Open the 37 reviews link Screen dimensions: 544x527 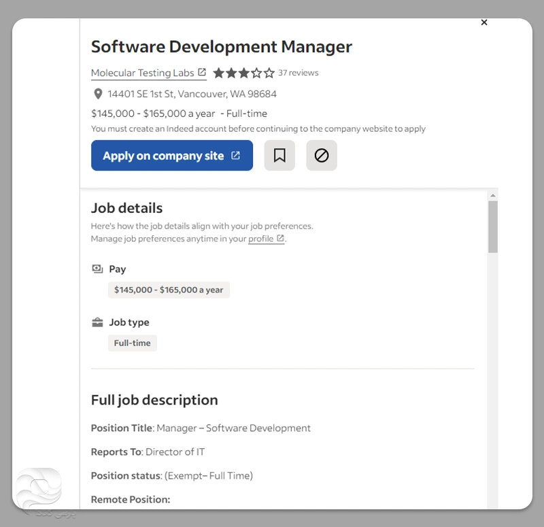[298, 73]
